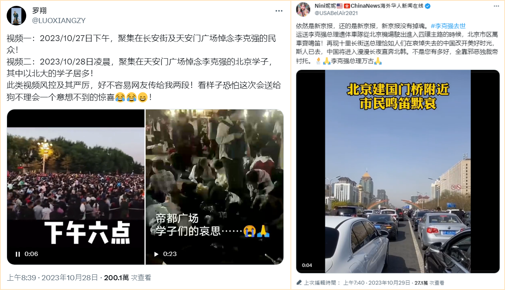Open Nini妮妮 profile avatar
Viewport: 505px width, 290px height.
tap(304, 9)
